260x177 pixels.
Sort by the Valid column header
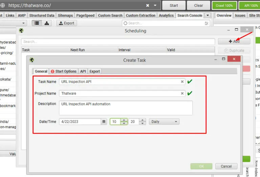[x=190, y=50]
